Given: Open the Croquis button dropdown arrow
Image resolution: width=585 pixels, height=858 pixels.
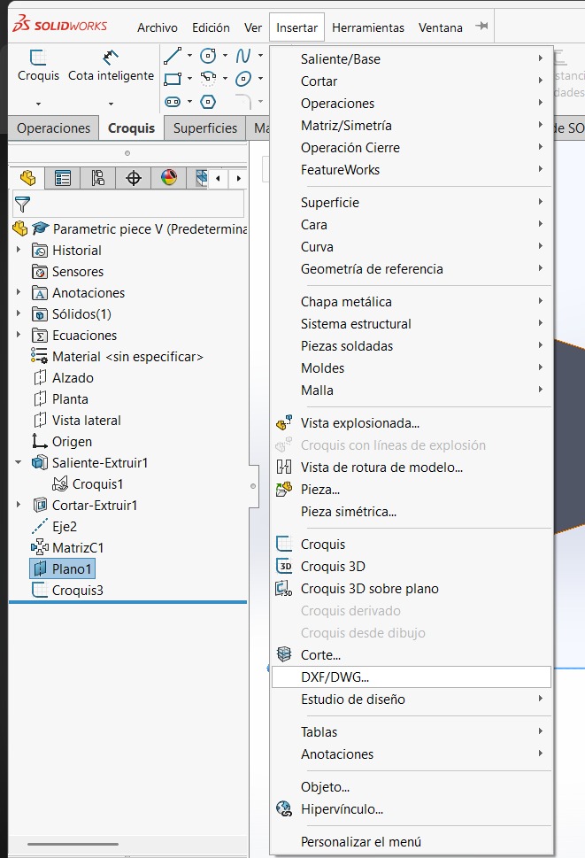Looking at the screenshot, I should pyautogui.click(x=38, y=104).
